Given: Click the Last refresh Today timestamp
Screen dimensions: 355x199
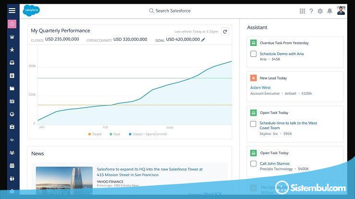Looking at the screenshot, I should (196, 32).
